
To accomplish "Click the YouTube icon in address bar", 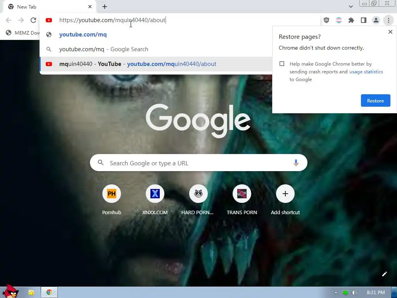I will pyautogui.click(x=49, y=20).
